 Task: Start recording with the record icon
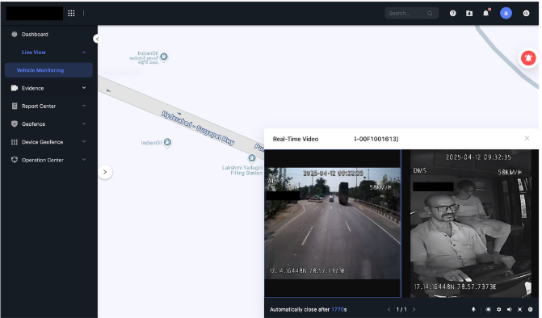[488, 309]
